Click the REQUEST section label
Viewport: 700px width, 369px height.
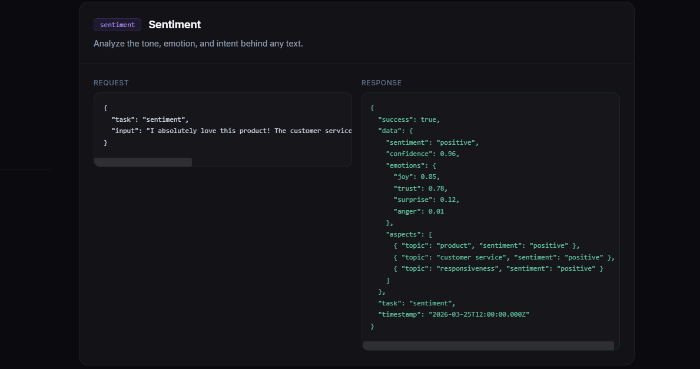(111, 83)
